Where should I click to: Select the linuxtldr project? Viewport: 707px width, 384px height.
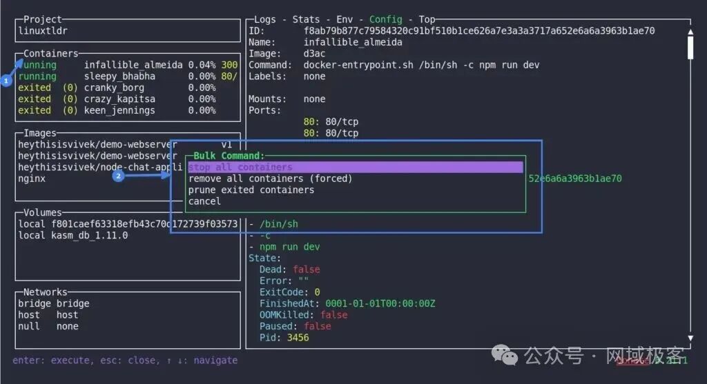click(x=43, y=30)
